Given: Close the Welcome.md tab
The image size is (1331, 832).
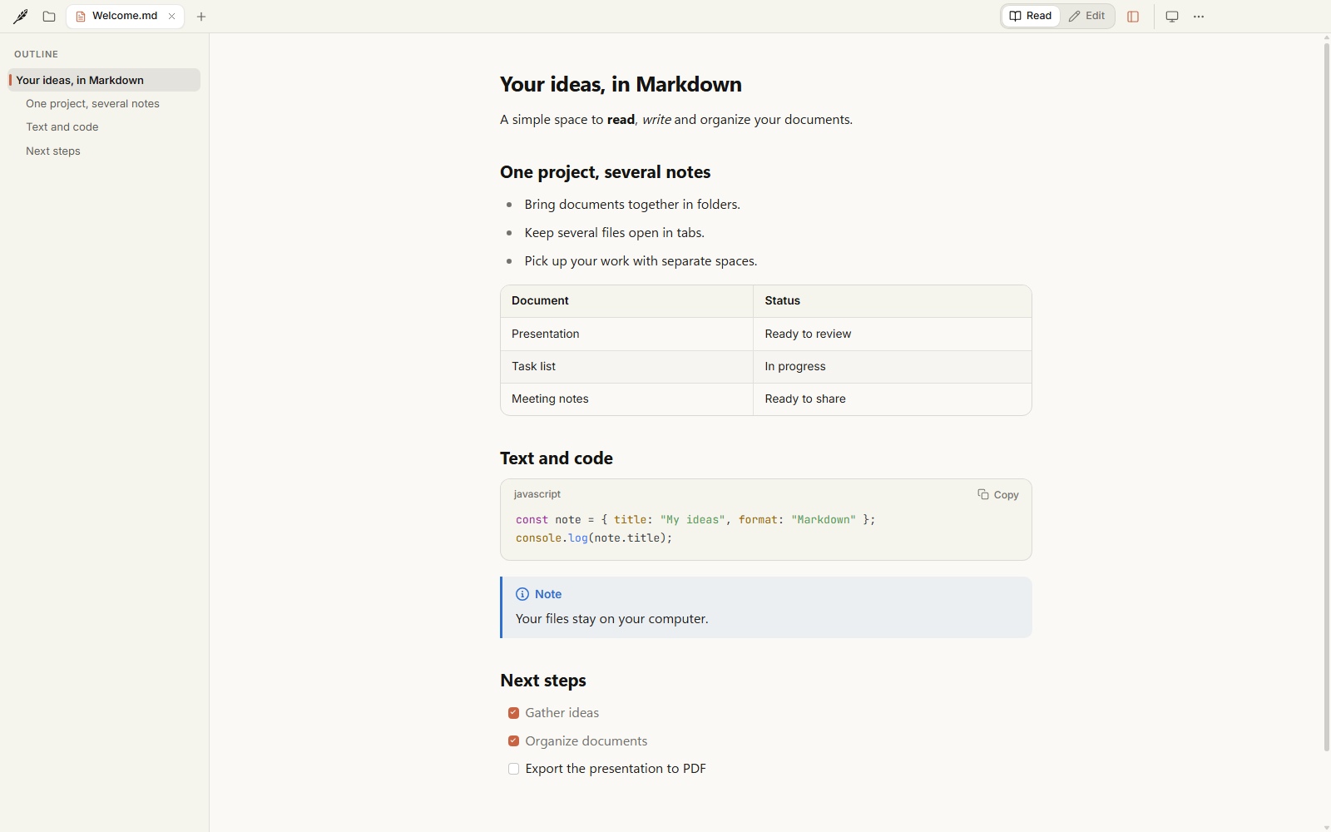Looking at the screenshot, I should (x=172, y=16).
